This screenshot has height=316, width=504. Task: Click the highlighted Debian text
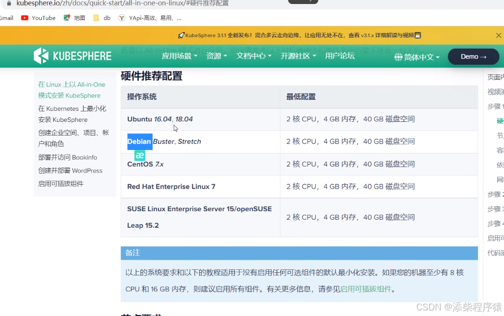click(140, 141)
